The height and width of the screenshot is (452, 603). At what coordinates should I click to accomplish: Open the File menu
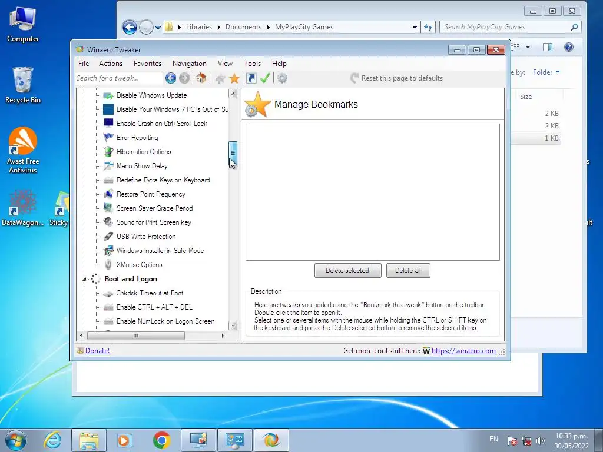pyautogui.click(x=84, y=64)
